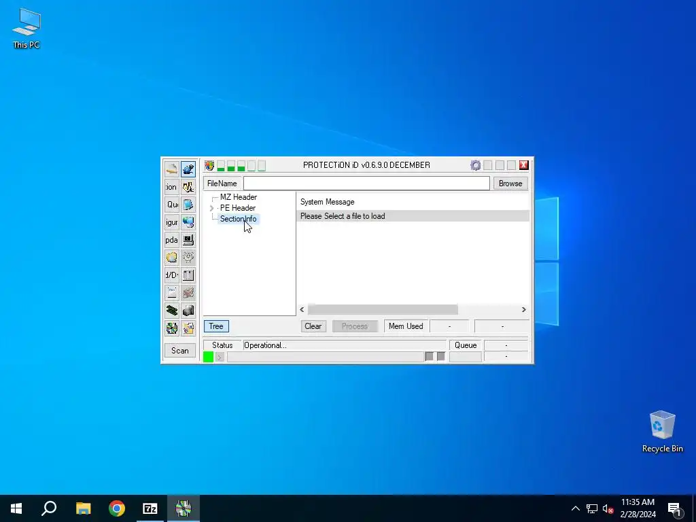696x522 pixels.
Task: Click the horizontal scrollbar thumb in message pane
Action: click(383, 309)
